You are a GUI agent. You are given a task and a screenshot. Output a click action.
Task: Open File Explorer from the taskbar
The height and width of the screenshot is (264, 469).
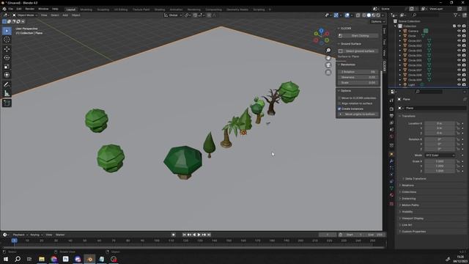point(42,259)
